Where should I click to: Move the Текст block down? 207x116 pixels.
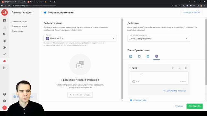pos(179,68)
